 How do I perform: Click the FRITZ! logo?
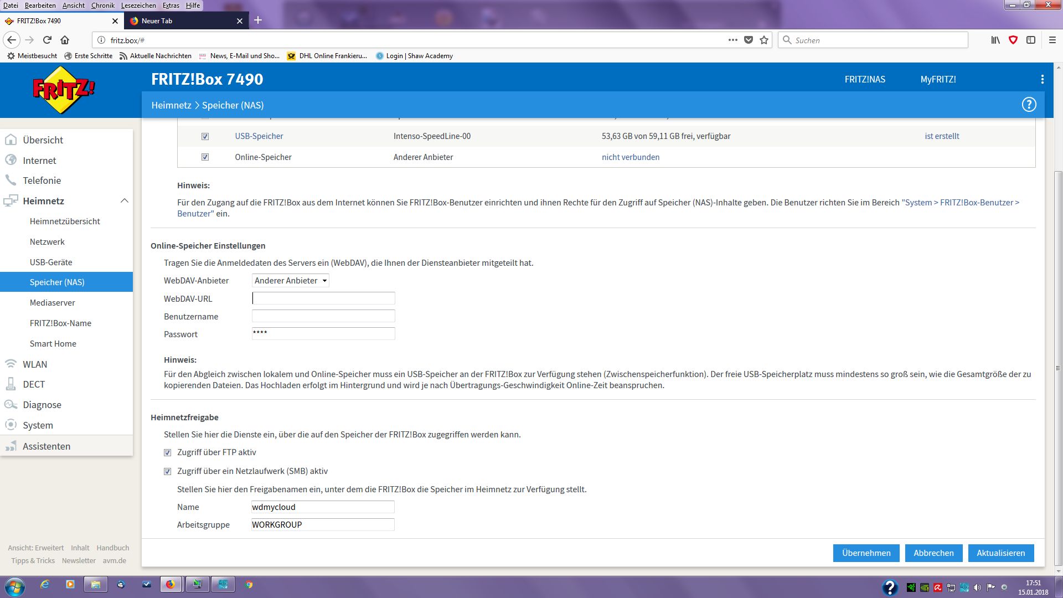point(63,90)
